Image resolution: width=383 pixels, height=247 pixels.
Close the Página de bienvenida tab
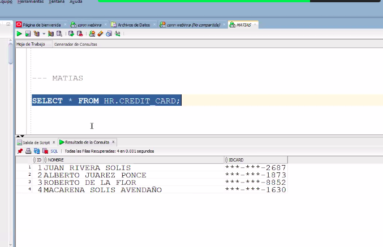coord(66,25)
